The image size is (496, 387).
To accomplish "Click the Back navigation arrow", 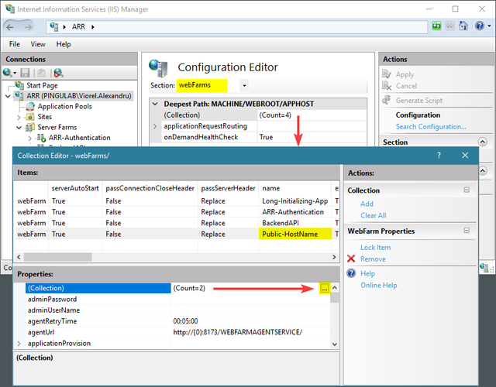I will (x=10, y=27).
